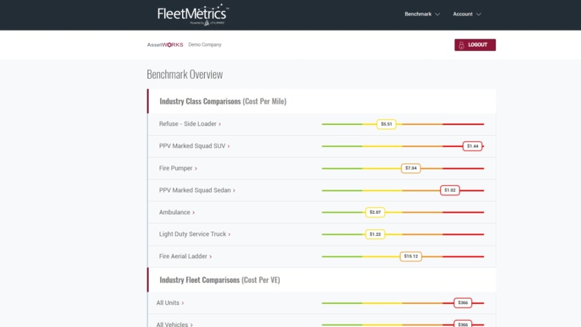Expand the Fire Aerial Ladder row

(185, 257)
